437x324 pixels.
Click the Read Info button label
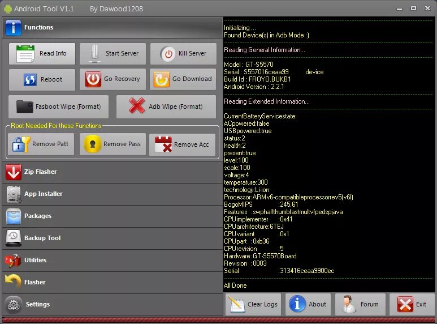[53, 53]
